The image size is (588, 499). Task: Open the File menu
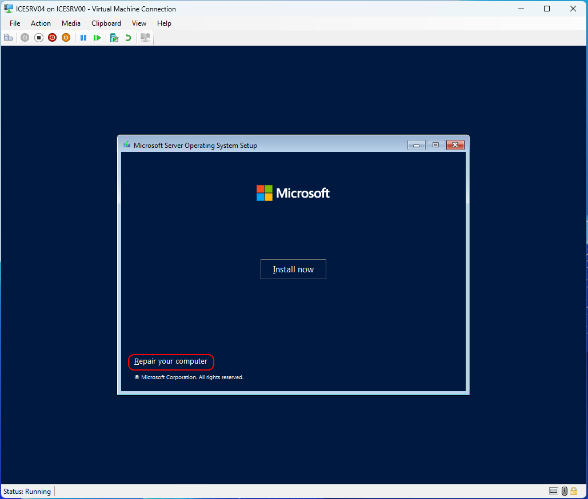[x=15, y=23]
